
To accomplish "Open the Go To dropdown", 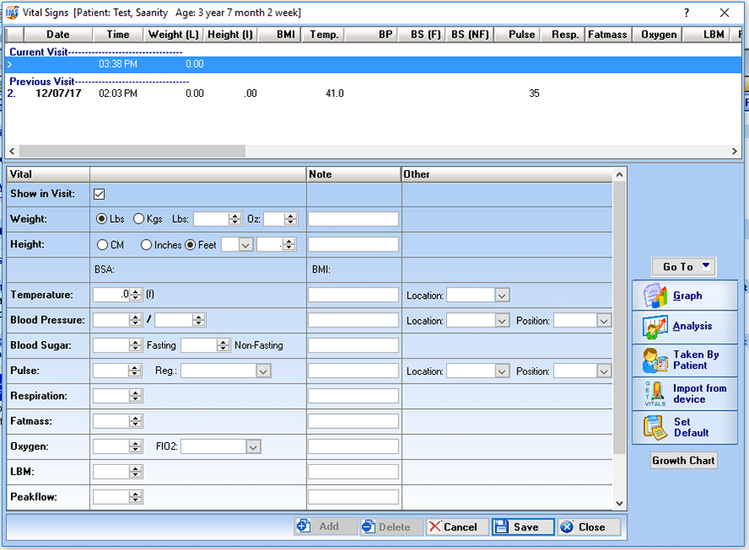I will pyautogui.click(x=683, y=266).
